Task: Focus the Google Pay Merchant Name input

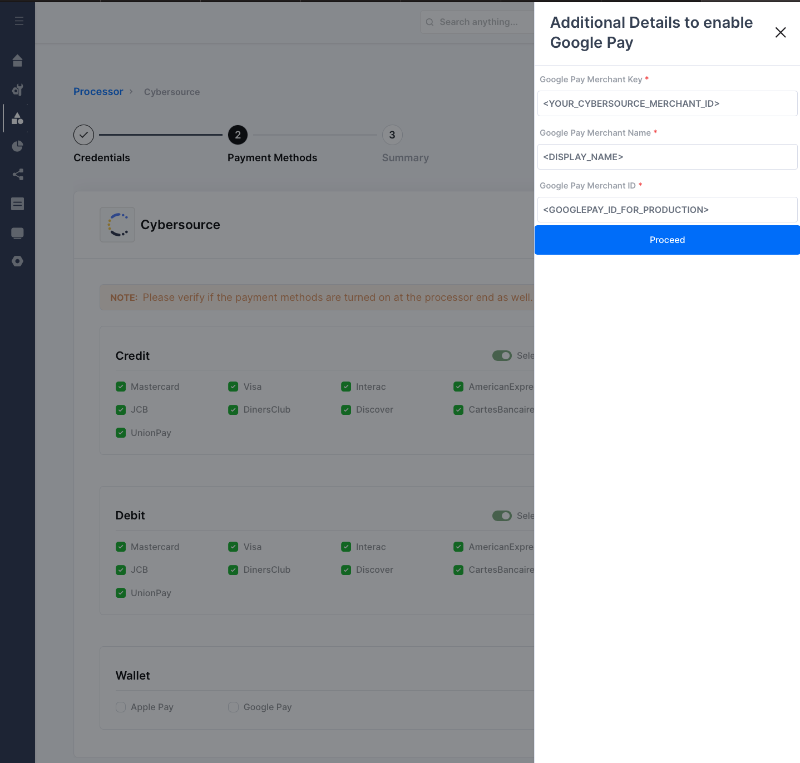Action: coord(667,157)
